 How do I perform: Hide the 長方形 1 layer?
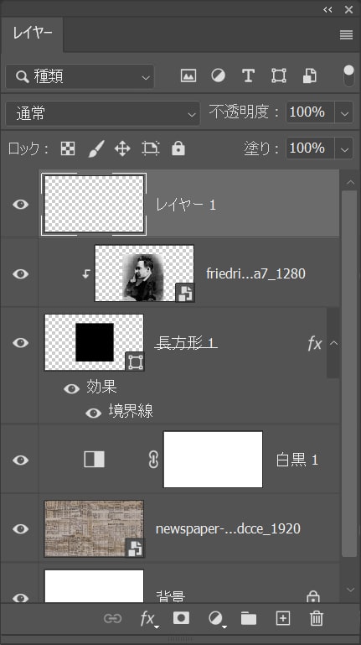pyautogui.click(x=21, y=343)
